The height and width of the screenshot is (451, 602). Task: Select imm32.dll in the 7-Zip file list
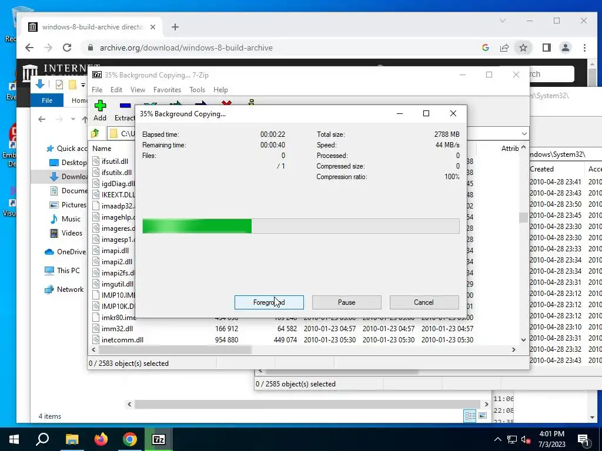click(x=117, y=329)
